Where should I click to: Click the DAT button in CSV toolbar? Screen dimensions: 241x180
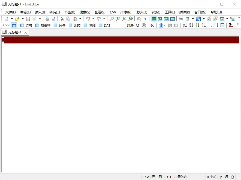[104, 26]
